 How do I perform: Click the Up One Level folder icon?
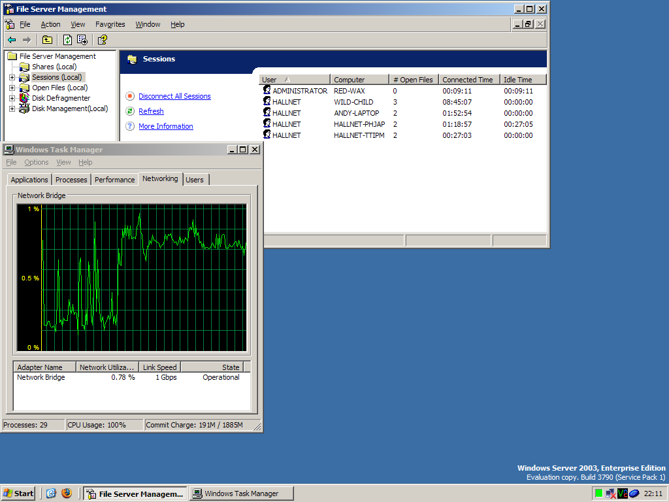[47, 40]
